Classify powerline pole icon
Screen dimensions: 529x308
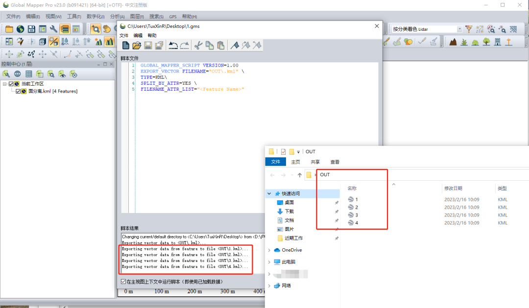tap(509, 42)
